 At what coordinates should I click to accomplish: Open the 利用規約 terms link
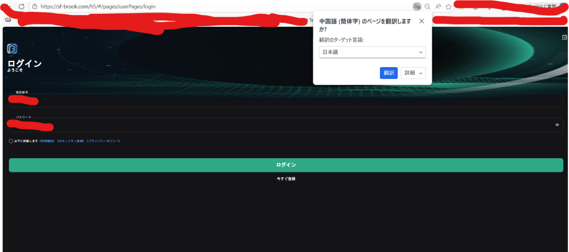click(x=47, y=141)
